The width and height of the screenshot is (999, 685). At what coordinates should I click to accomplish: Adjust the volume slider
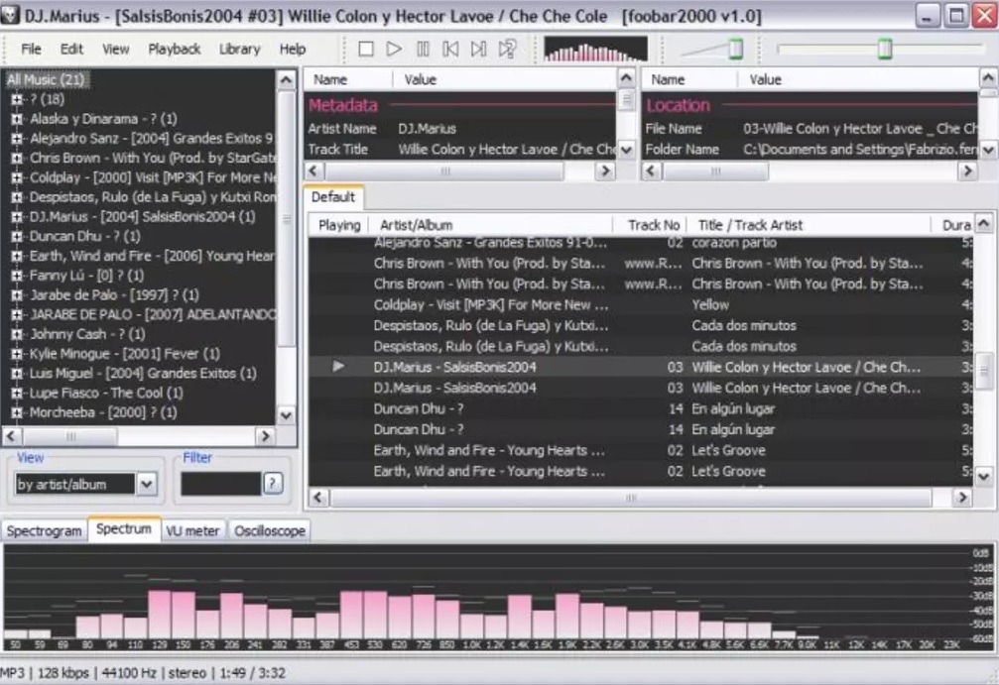[x=736, y=49]
